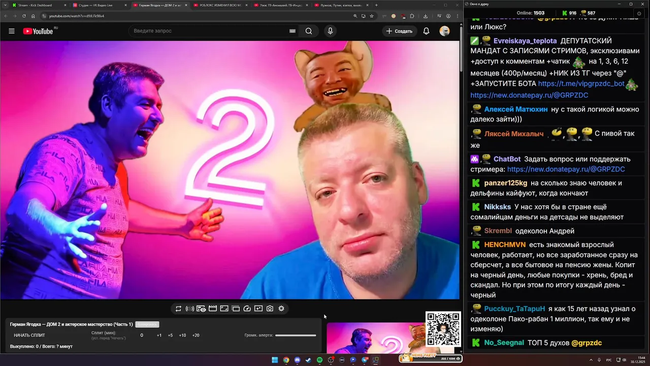
Task: Click username Алексей Матюхин in chat
Action: 516,109
